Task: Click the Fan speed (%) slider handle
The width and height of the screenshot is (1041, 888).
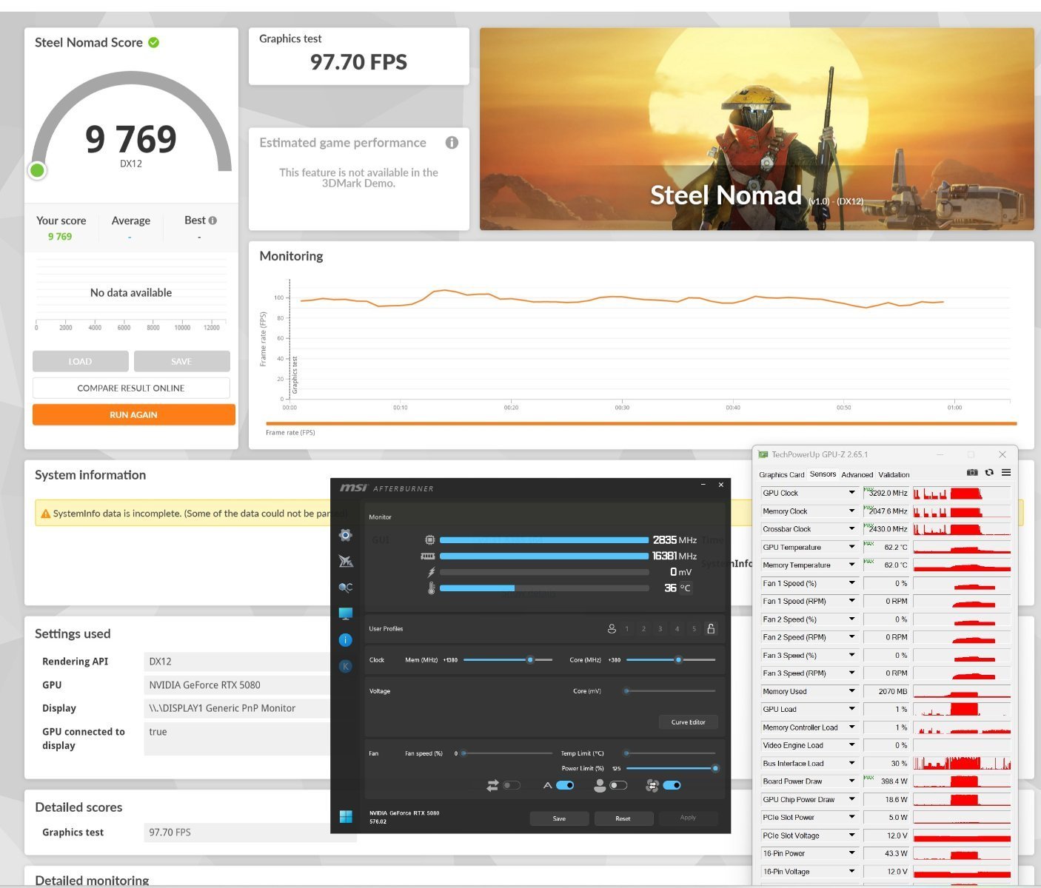Action: point(463,753)
